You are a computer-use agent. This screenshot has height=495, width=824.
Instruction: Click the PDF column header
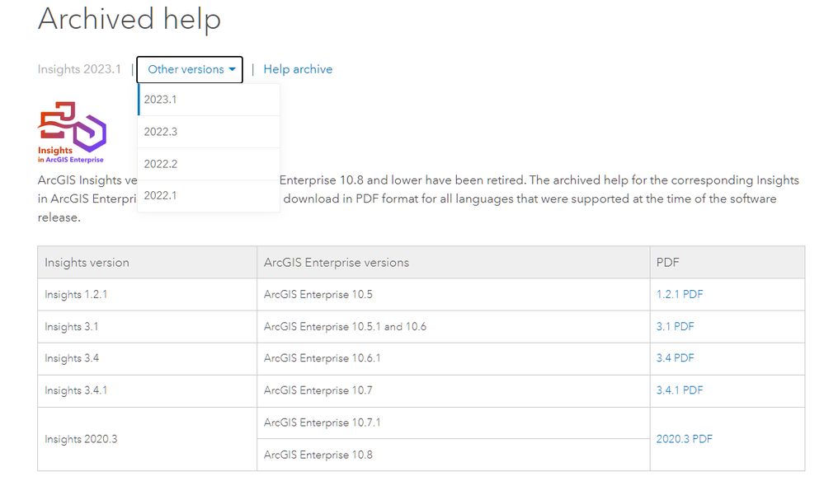click(667, 263)
